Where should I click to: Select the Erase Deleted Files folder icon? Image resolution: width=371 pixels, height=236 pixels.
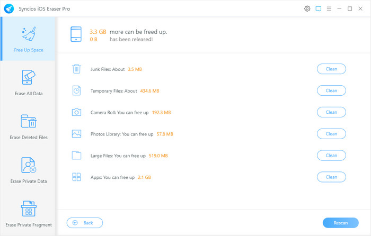click(29, 121)
